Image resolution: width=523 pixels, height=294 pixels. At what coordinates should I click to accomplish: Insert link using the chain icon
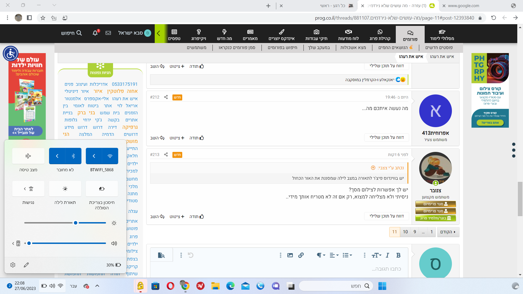point(301,255)
